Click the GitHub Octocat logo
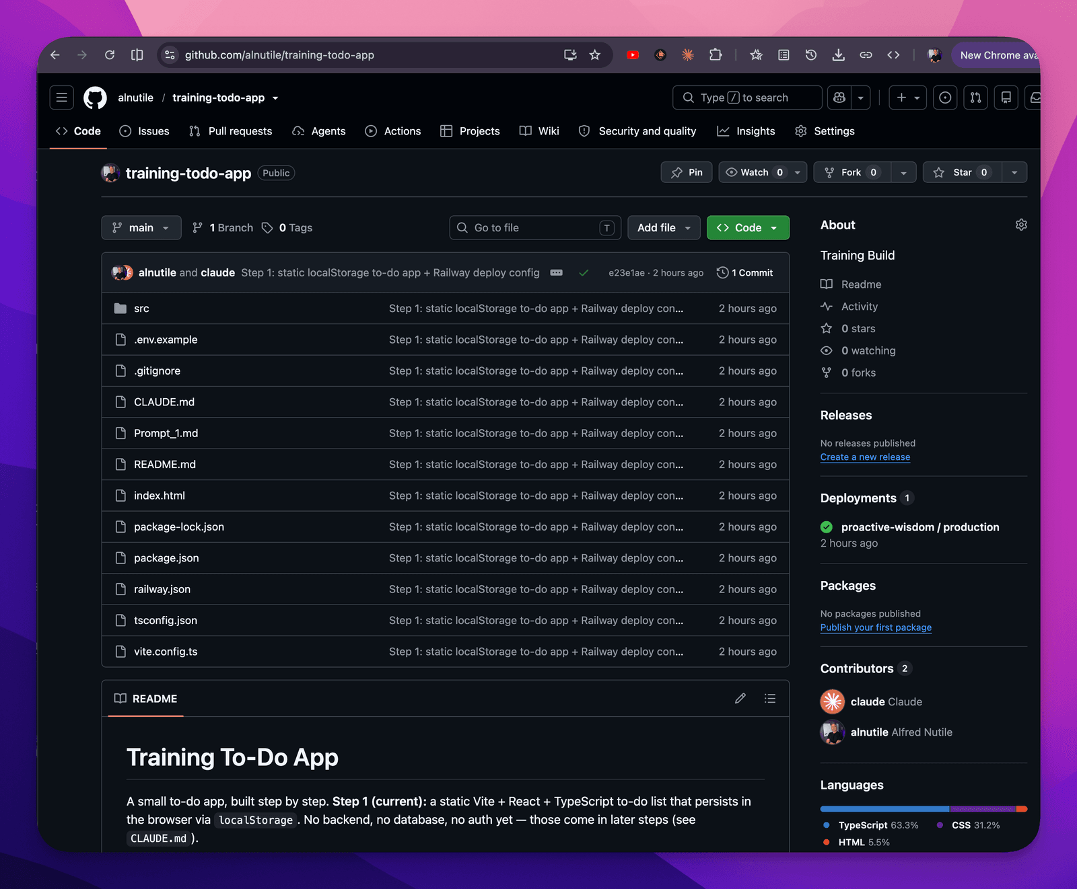 pos(95,98)
